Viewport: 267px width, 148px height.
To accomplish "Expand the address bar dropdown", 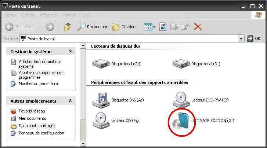I will [241, 38].
